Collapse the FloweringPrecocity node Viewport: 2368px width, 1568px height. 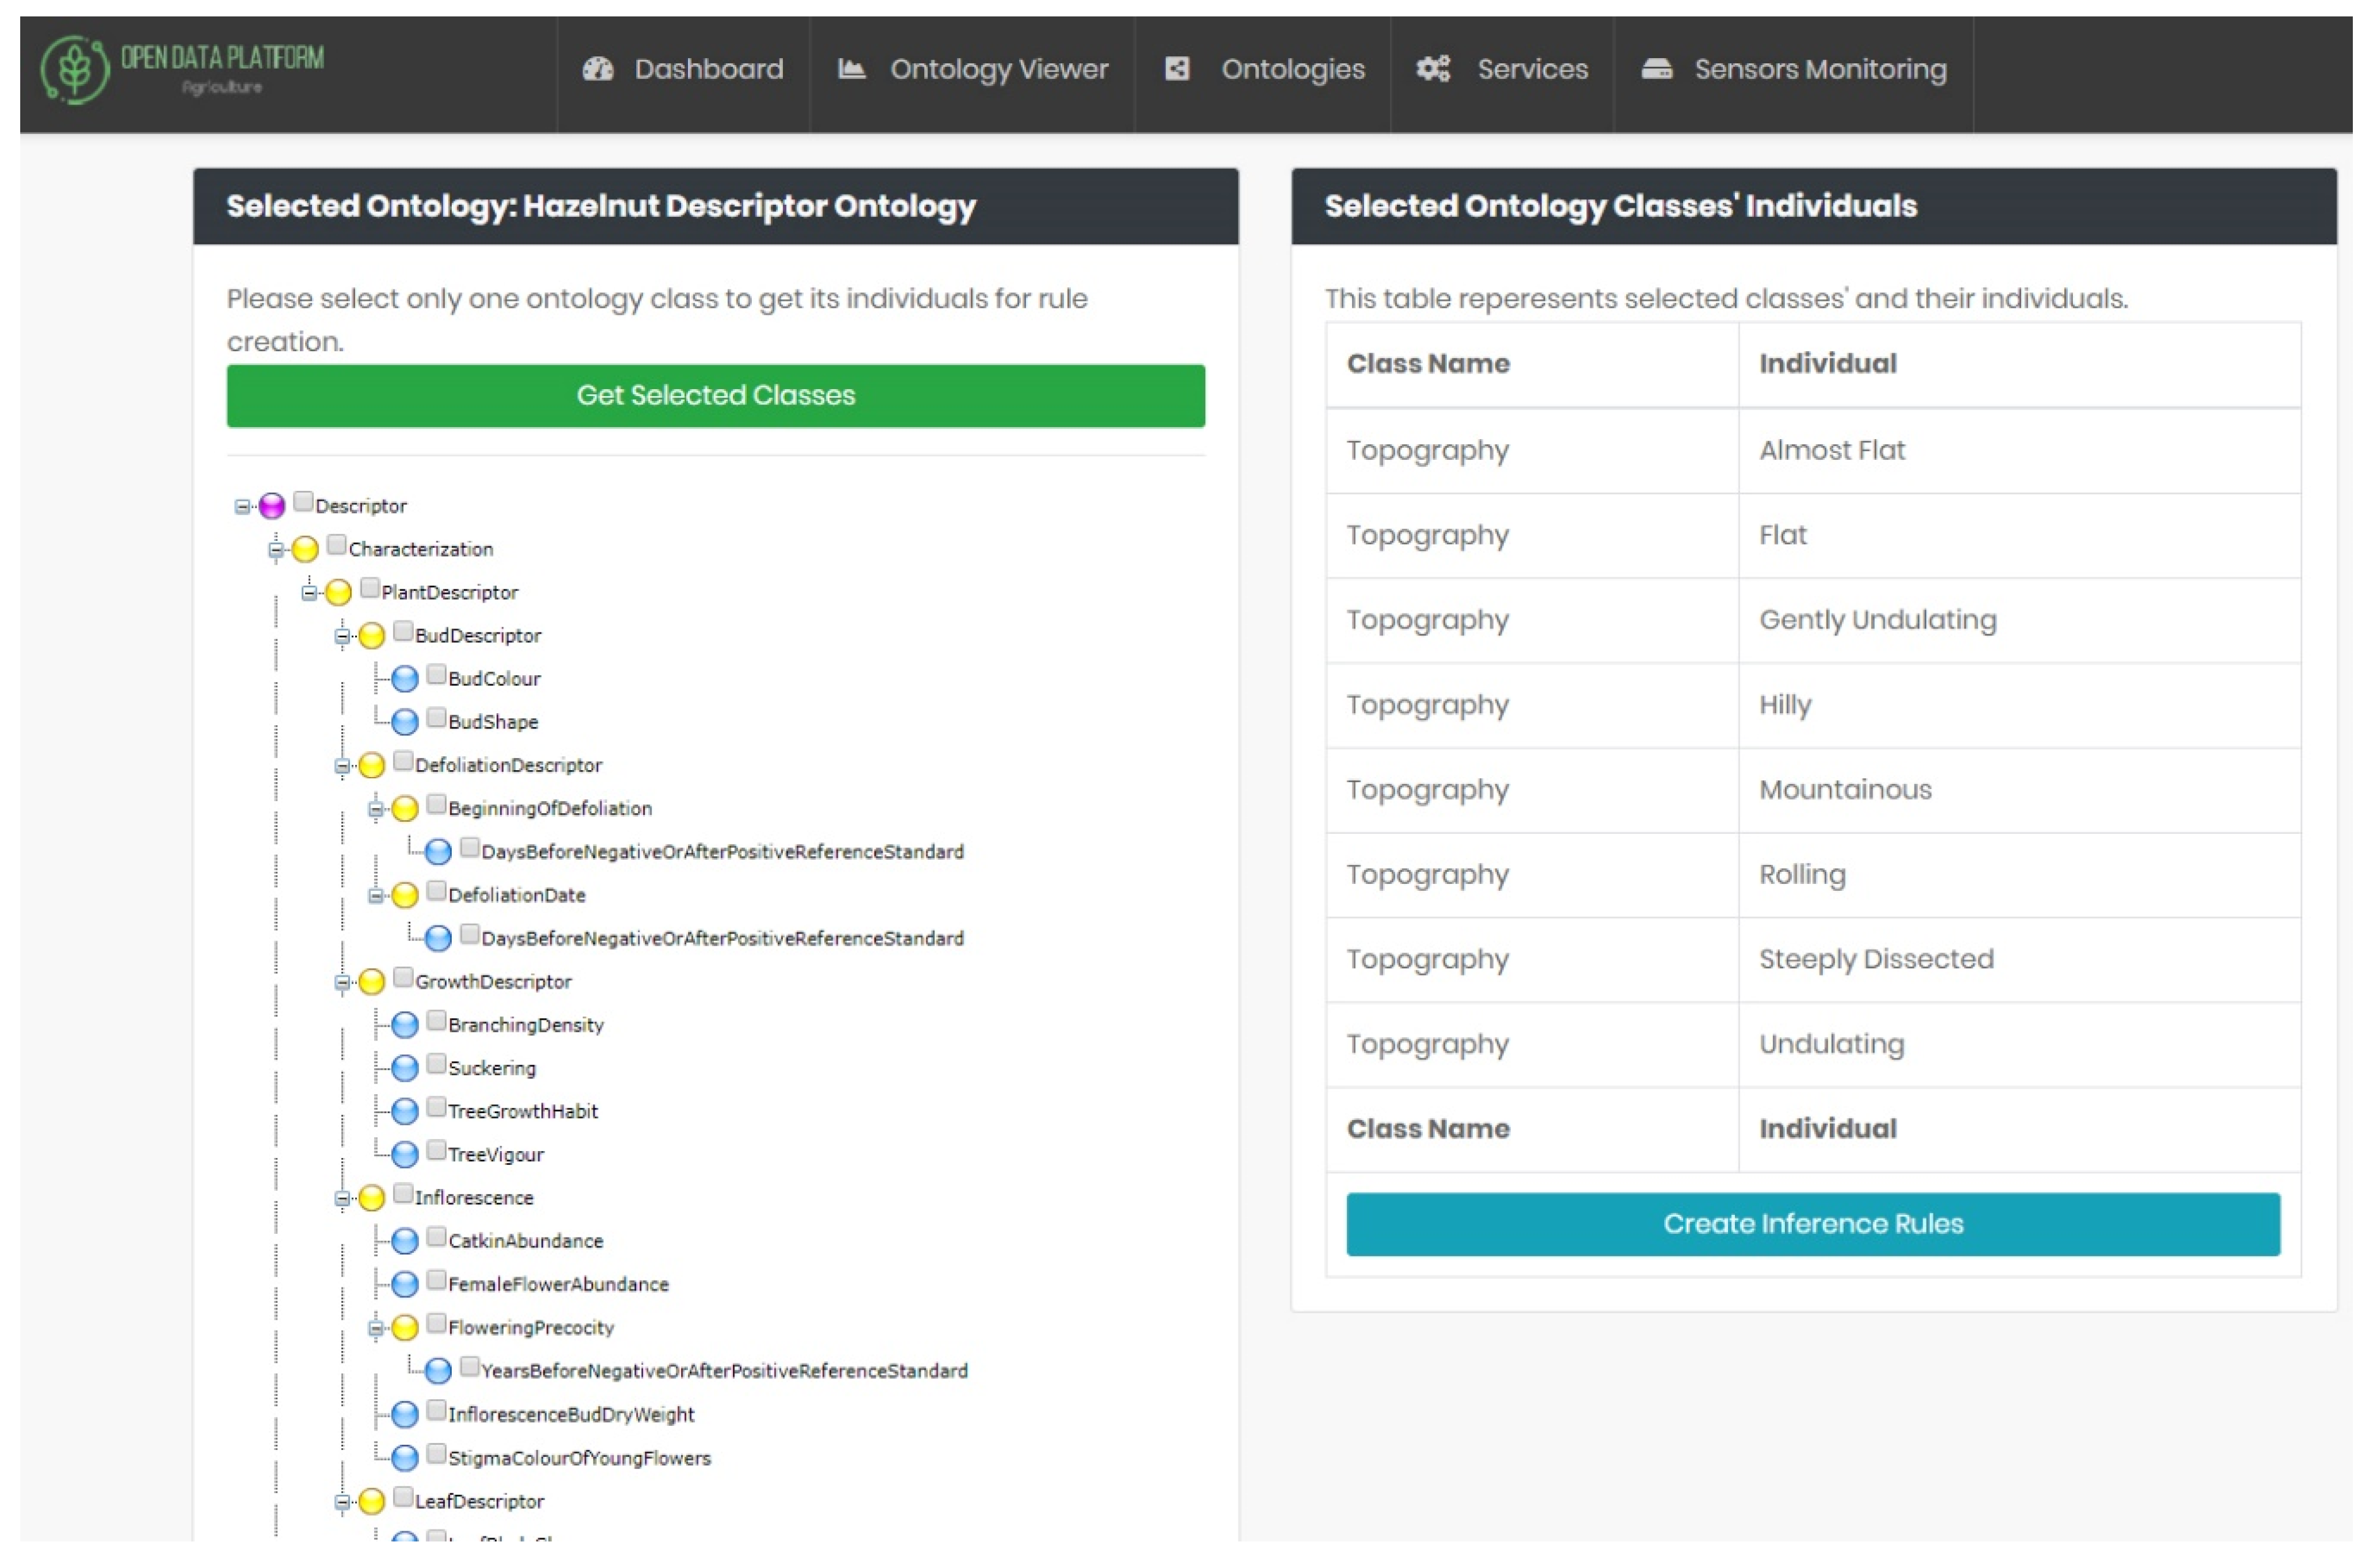[x=376, y=1329]
